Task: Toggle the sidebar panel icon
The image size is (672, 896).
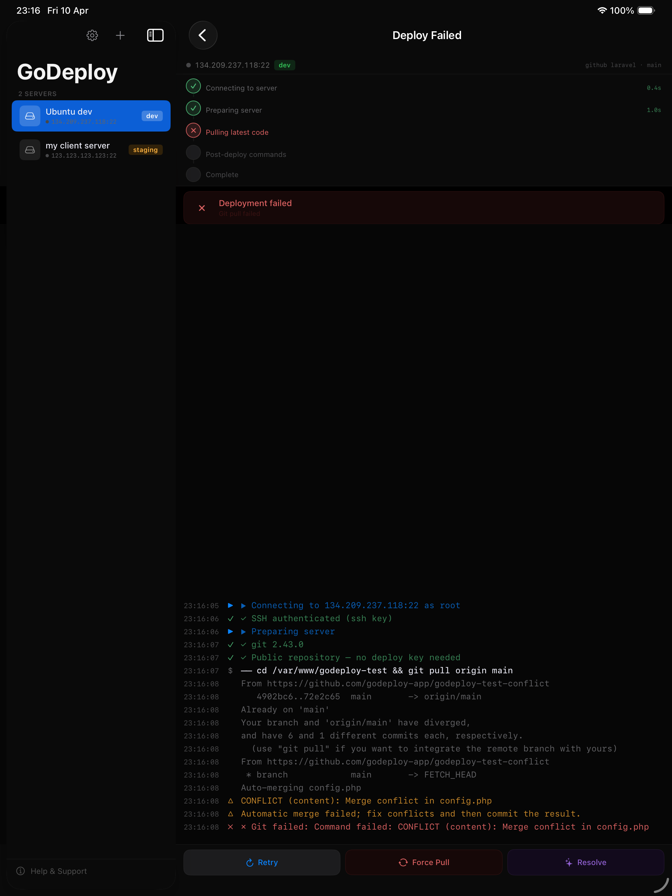Action: click(x=155, y=35)
